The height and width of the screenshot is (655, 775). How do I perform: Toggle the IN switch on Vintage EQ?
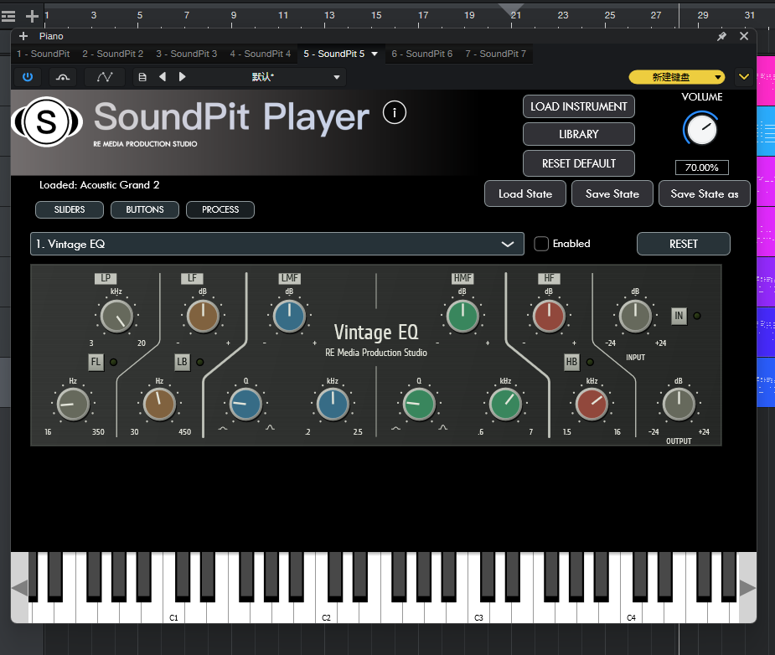pos(679,316)
